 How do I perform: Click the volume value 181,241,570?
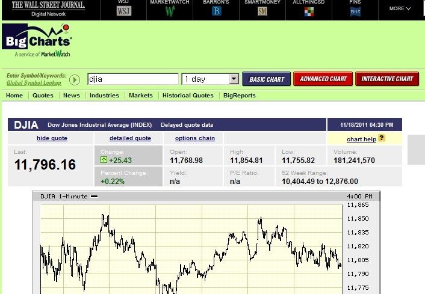pyautogui.click(x=354, y=161)
